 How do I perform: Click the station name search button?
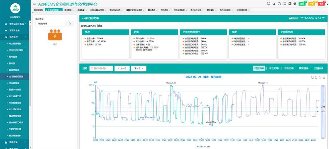pos(70,24)
